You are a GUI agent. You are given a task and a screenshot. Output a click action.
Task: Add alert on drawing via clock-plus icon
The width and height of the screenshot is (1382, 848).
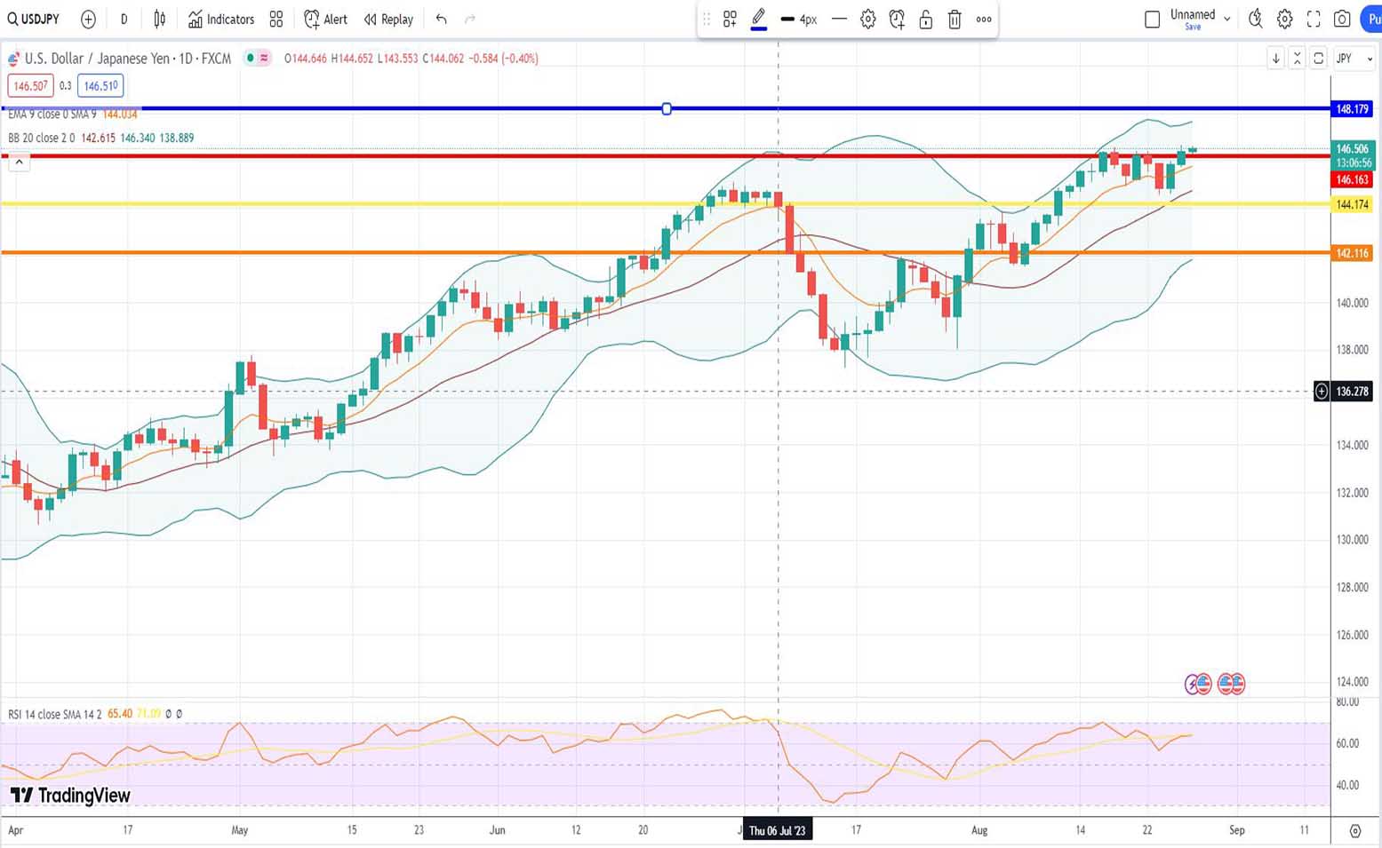(x=897, y=19)
